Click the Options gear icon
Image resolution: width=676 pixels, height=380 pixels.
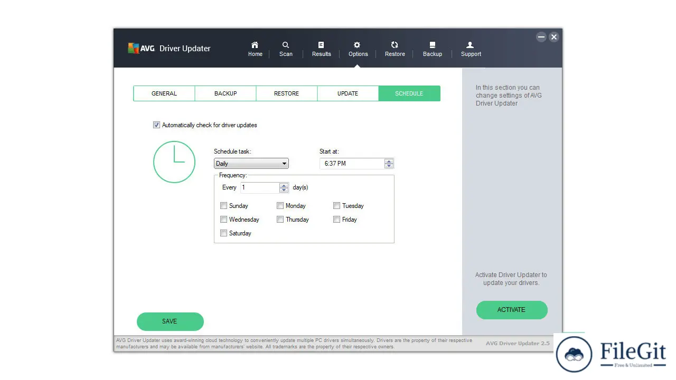357,45
